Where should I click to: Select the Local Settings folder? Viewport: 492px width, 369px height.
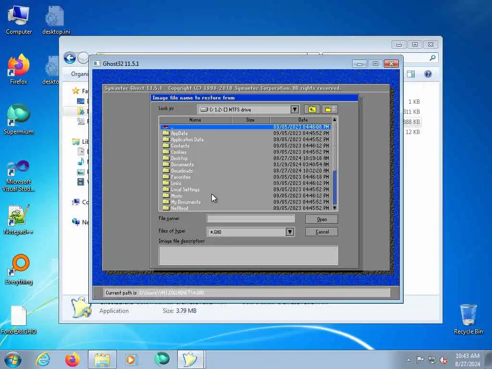click(x=246, y=189)
